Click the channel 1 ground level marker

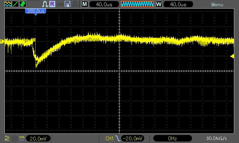pyautogui.click(x=2, y=42)
